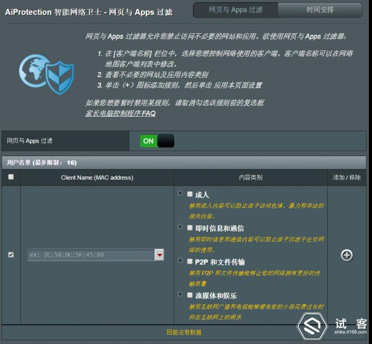Viewport: 372px width, 344px height.
Task: Expand the 流媒体和娱乐 category tree
Action: pos(181,294)
